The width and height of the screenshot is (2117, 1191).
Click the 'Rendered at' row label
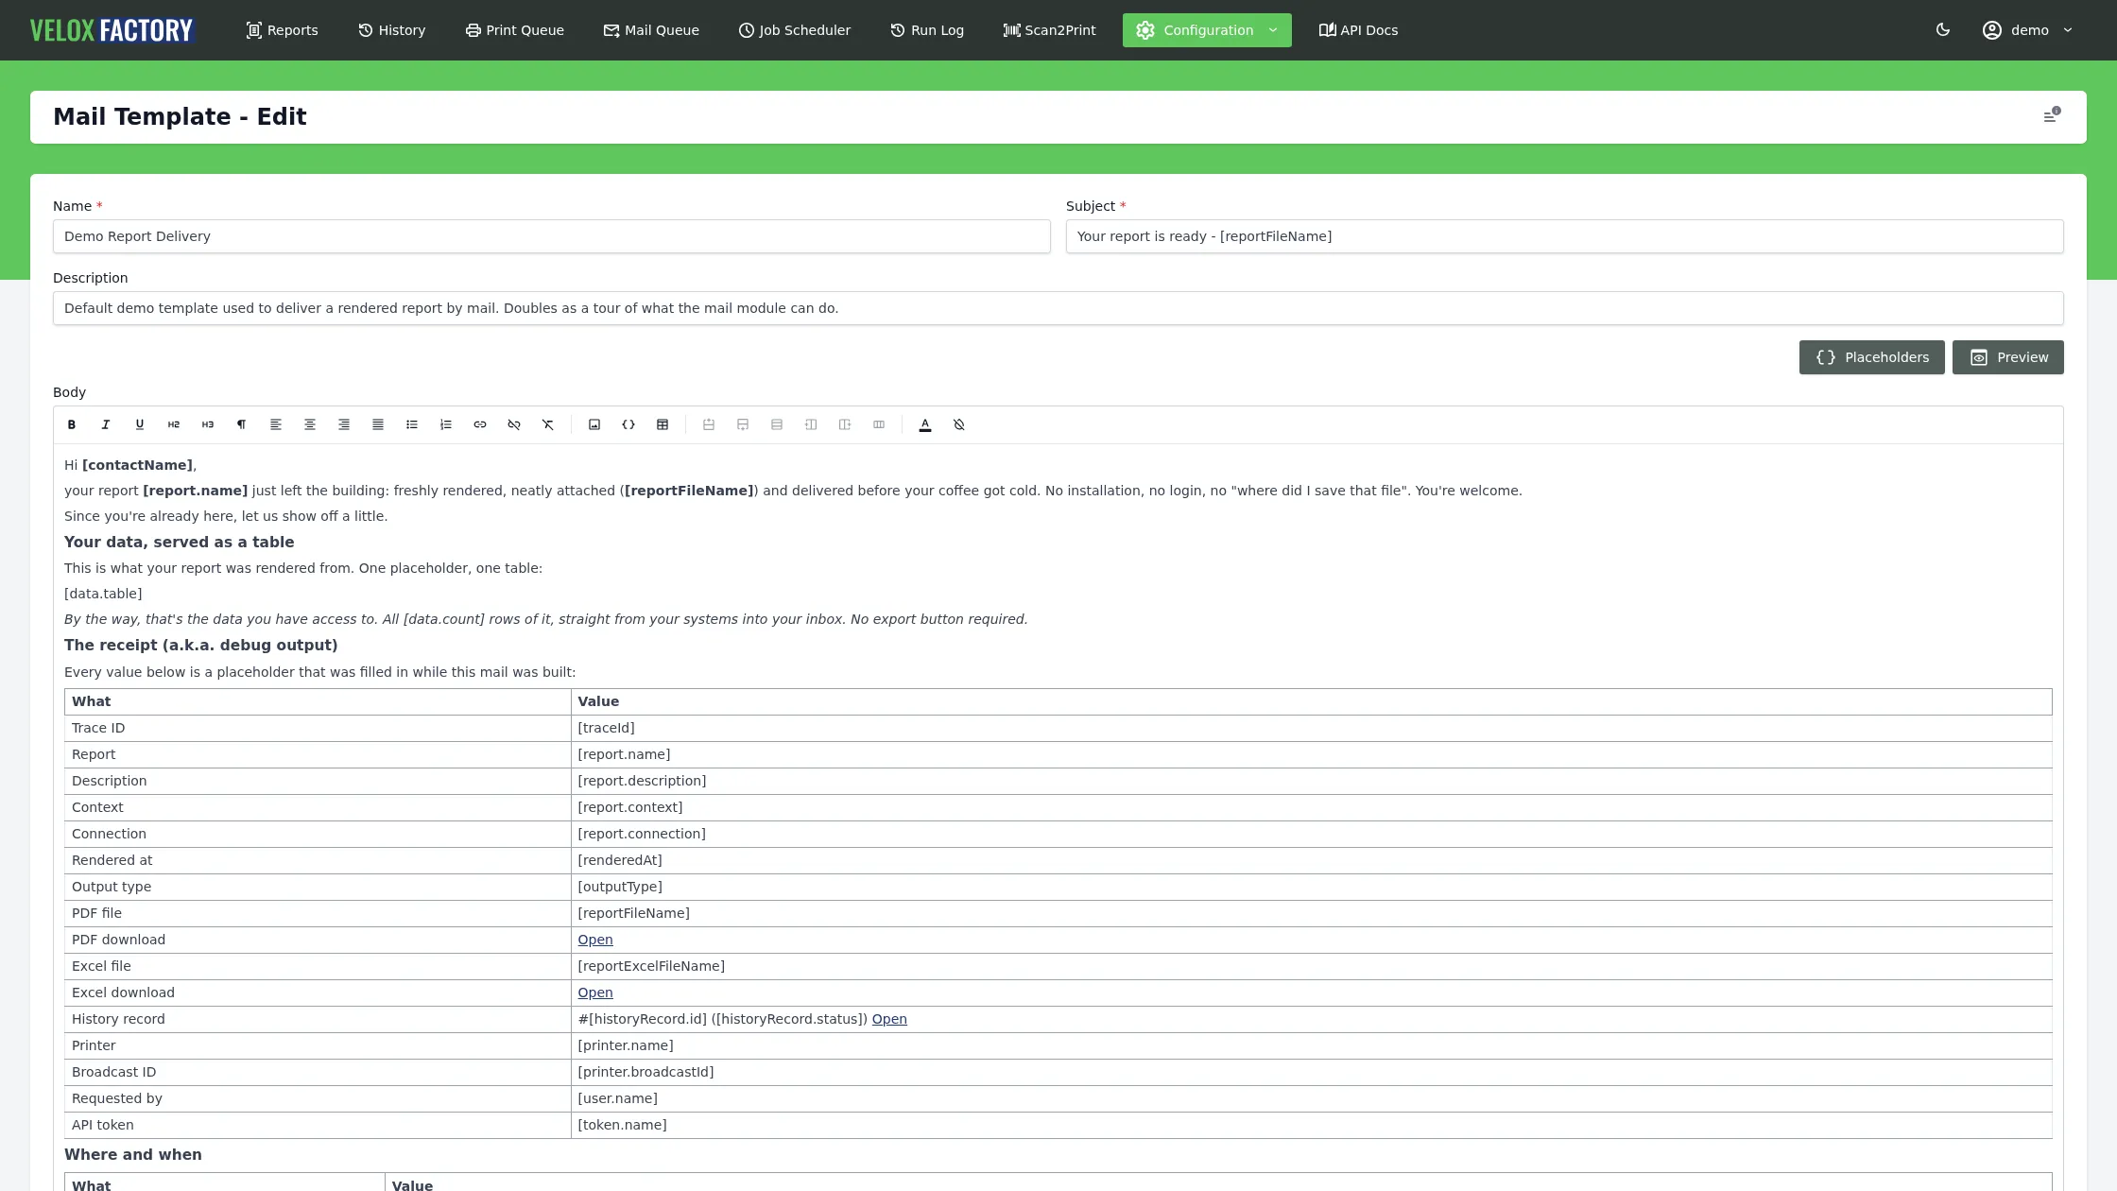[112, 860]
